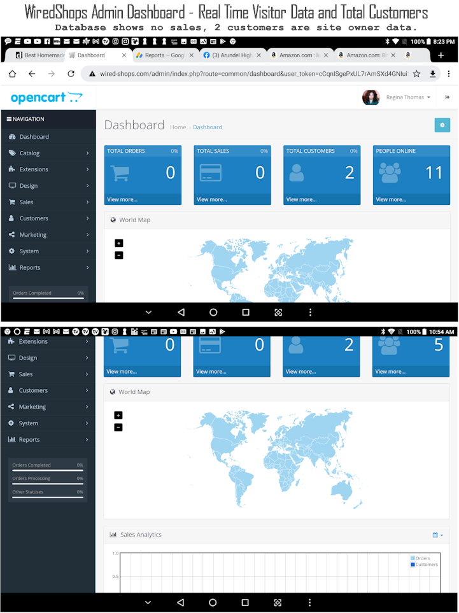Click the Other Statuses progress bar
The height and width of the screenshot is (613, 459).
(x=48, y=497)
